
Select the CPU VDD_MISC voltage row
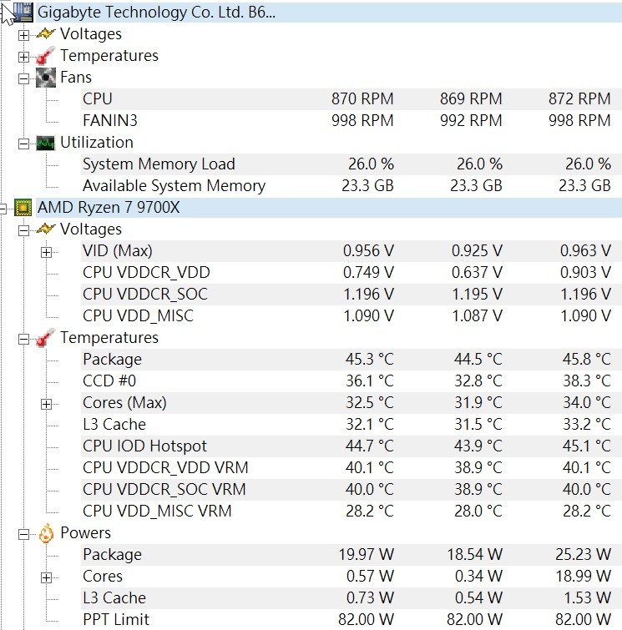click(351, 315)
